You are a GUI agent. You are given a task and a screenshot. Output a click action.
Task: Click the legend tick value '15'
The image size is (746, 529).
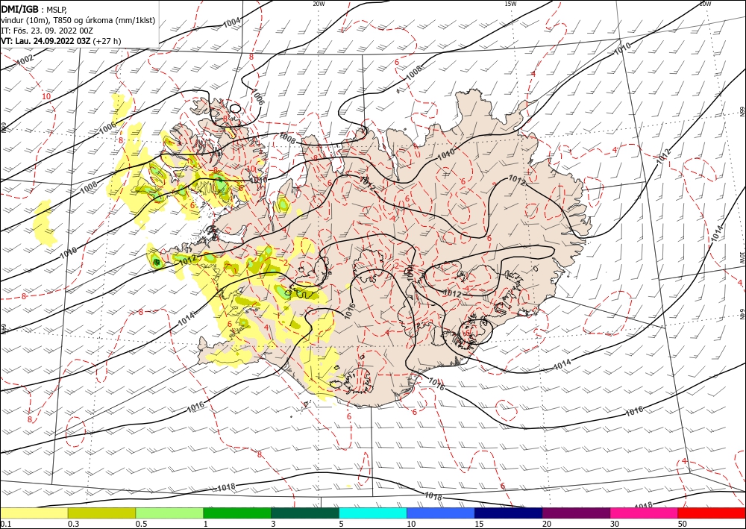(x=479, y=524)
